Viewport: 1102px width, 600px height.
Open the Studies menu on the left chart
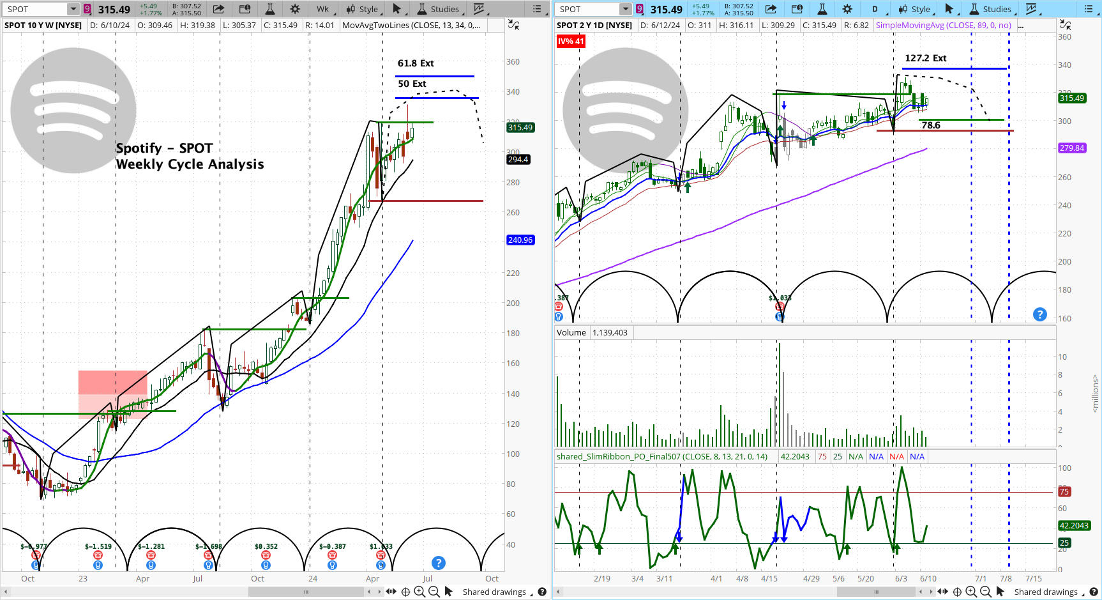coord(438,9)
